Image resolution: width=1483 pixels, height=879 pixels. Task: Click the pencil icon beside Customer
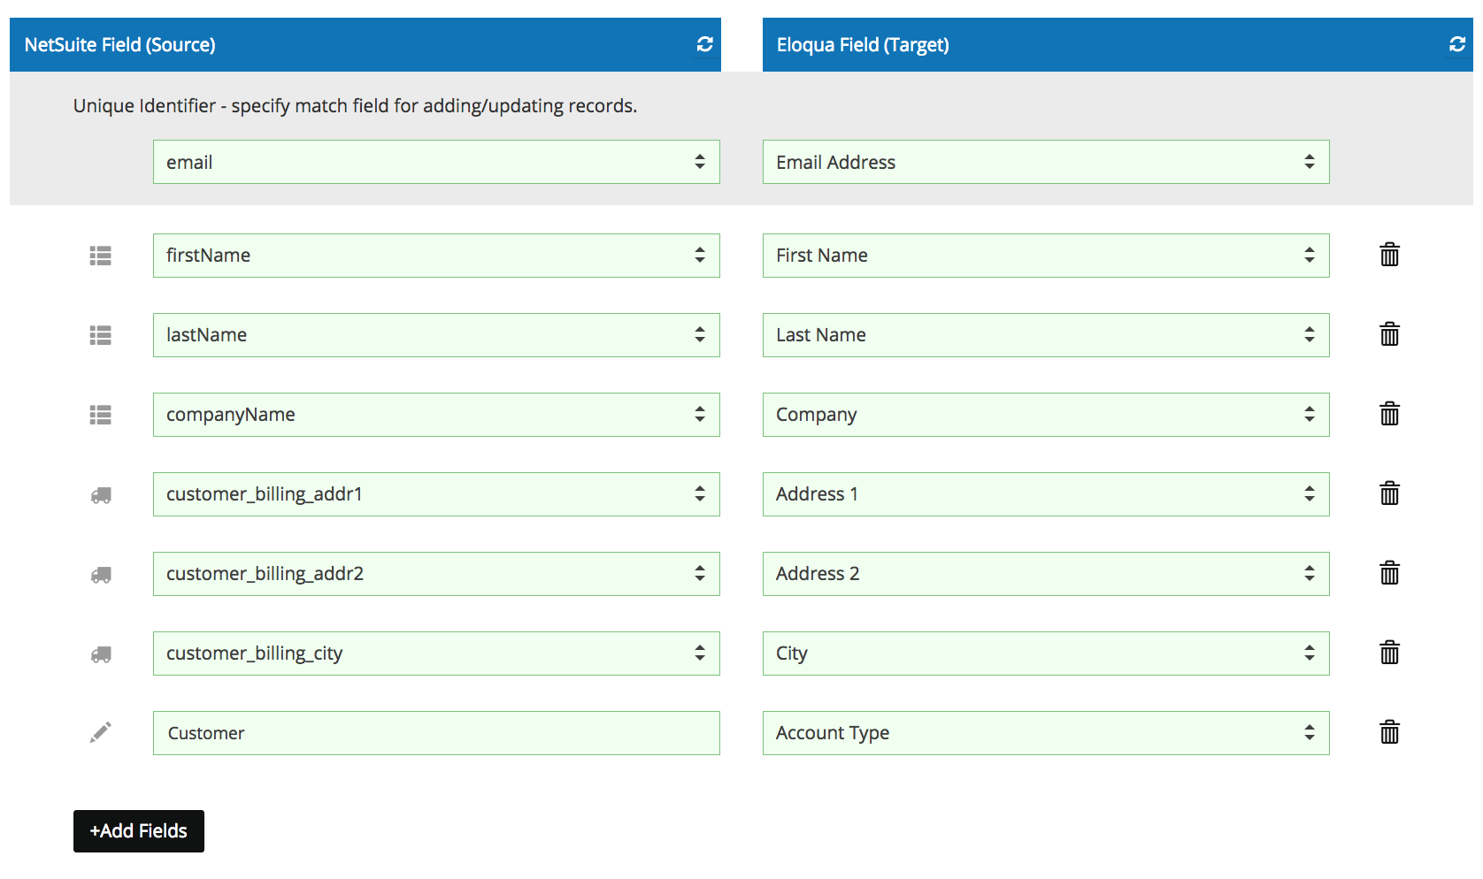click(101, 732)
